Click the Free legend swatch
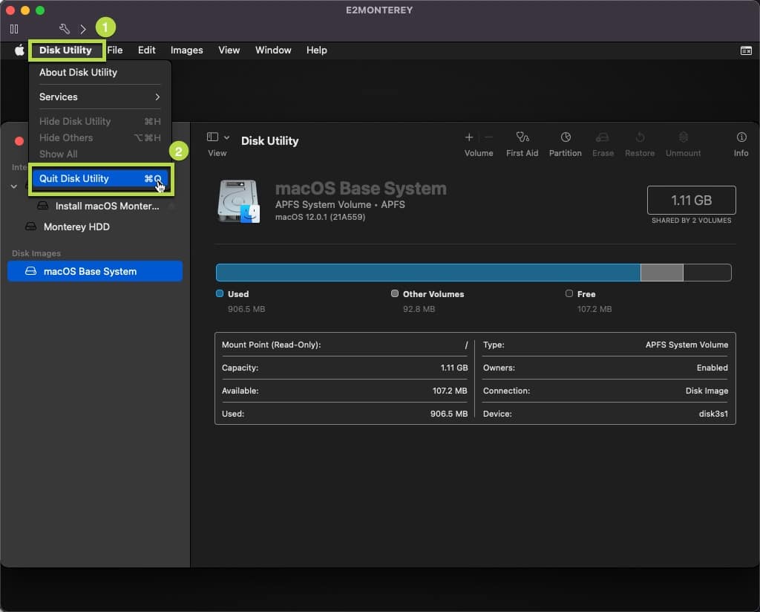The image size is (760, 612). (569, 293)
